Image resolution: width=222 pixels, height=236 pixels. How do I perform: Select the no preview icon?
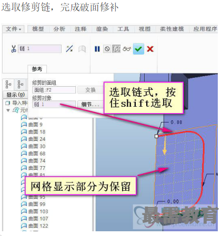[107, 49]
